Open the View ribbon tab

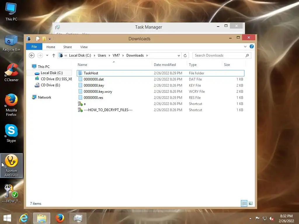pos(84,47)
